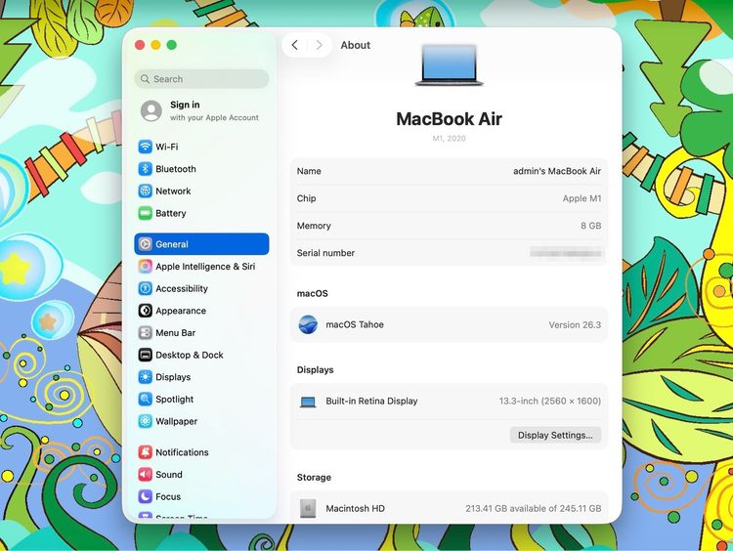Click the Built-in Retina Display laptop icon
Viewport: 733px width, 551px height.
pyautogui.click(x=308, y=402)
